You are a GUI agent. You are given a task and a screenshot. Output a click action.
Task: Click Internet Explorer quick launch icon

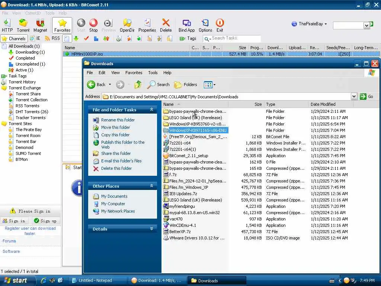(44, 281)
